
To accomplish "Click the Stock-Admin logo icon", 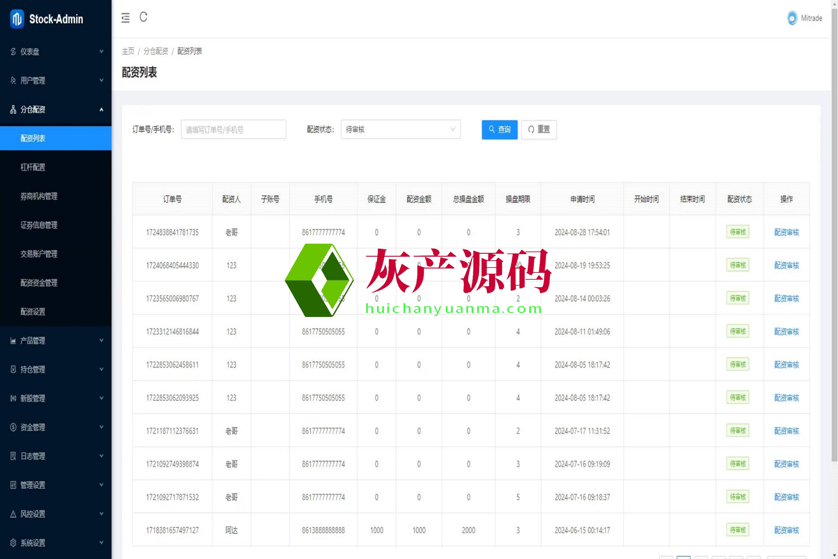I will tap(17, 19).
